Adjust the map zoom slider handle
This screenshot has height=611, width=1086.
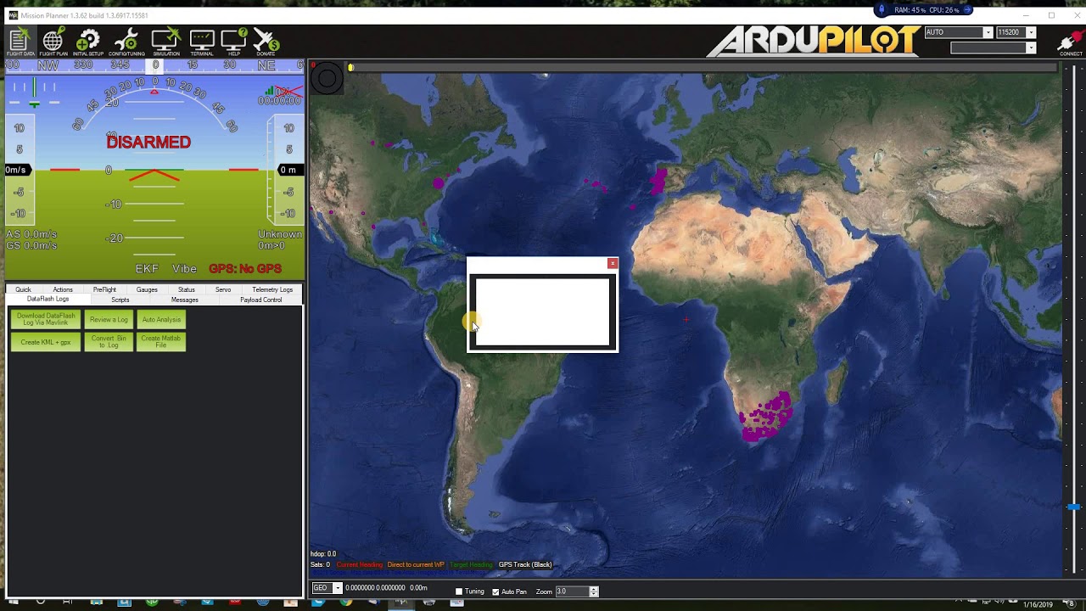coord(1073,507)
